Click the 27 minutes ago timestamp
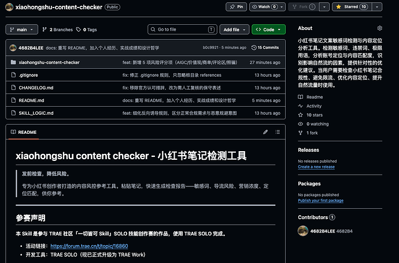This screenshot has width=399, height=263. pos(265,62)
